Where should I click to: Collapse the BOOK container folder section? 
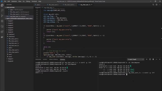click(19, 19)
